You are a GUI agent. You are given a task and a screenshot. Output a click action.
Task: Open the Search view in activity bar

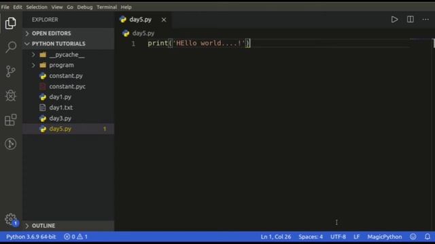pos(11,47)
